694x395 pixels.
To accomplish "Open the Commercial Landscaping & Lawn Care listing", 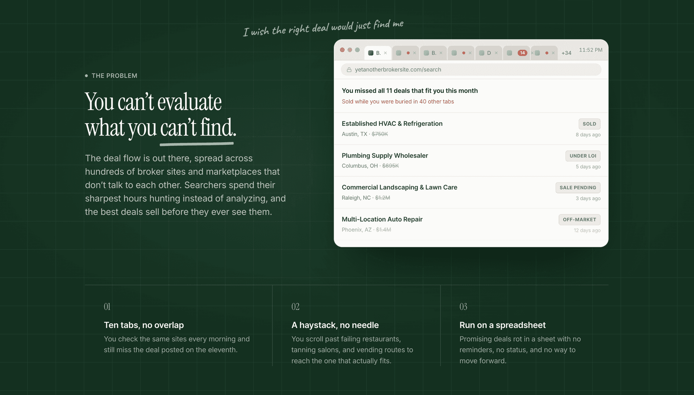I will click(471, 192).
